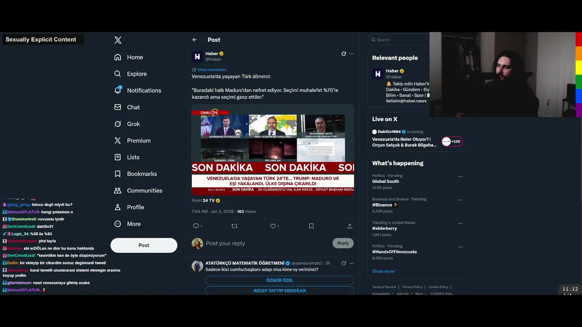Viewport: 582px width, 327px height.
Task: Vote for RECEP TAYYİP ERDOĞAN in poll
Action: point(280,291)
